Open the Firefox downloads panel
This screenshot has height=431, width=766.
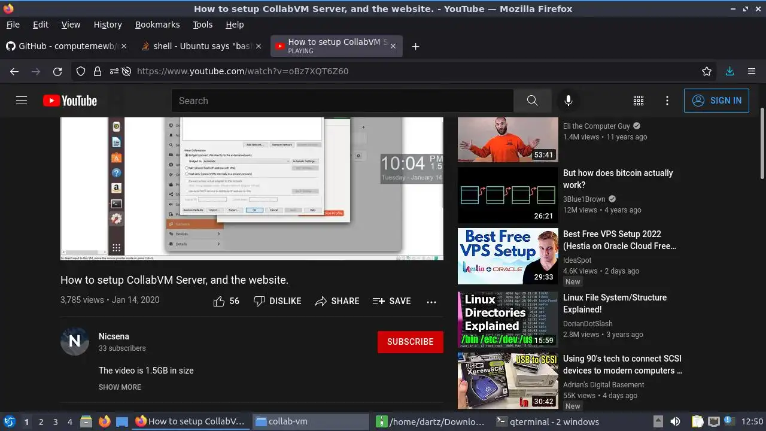(x=729, y=71)
